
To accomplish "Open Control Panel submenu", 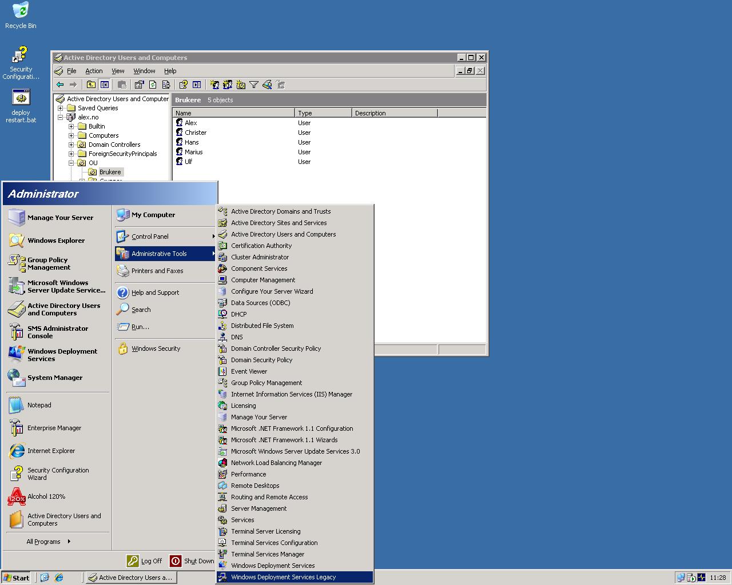I will pyautogui.click(x=165, y=237).
